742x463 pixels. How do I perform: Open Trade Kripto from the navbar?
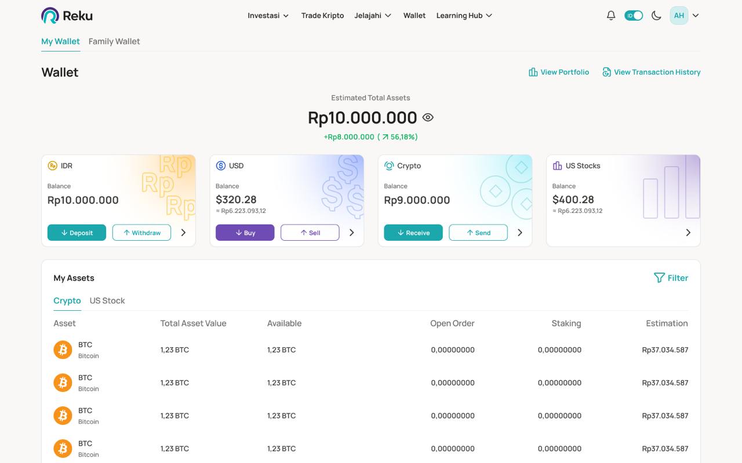click(x=322, y=16)
